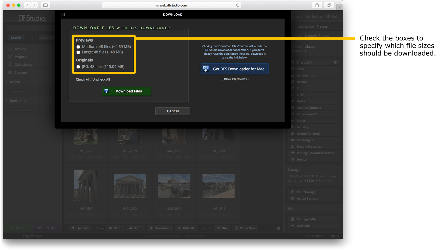The width and height of the screenshot is (442, 250).
Task: Click Print in the bottom toolbar
Action: coord(135,228)
